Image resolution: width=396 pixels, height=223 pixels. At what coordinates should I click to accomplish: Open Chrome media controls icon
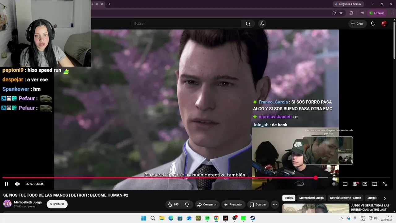[362, 13]
